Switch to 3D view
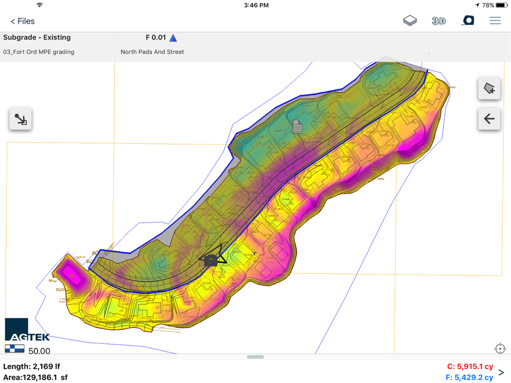This screenshot has width=511, height=383. point(438,21)
